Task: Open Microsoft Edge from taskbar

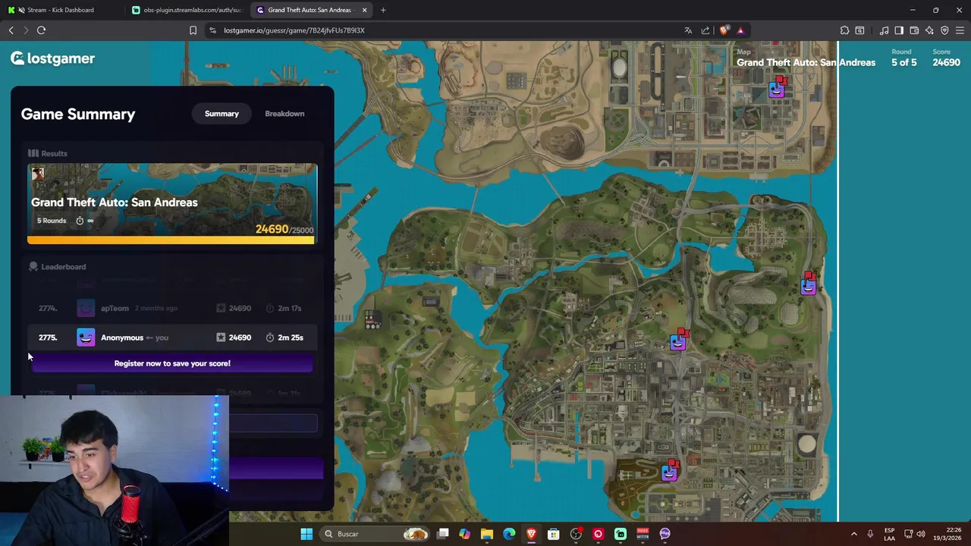Action: click(x=509, y=534)
